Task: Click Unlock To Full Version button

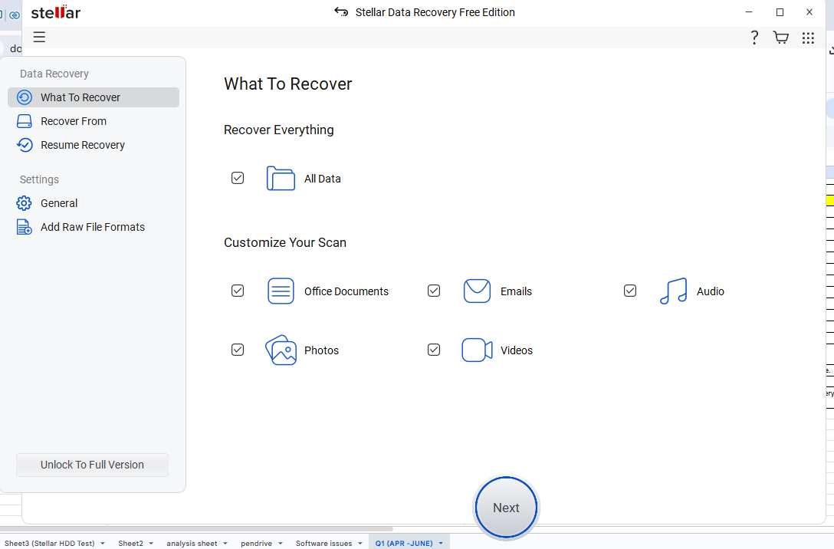Action: [92, 465]
